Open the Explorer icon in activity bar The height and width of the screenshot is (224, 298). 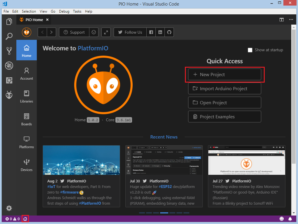click(x=9, y=22)
